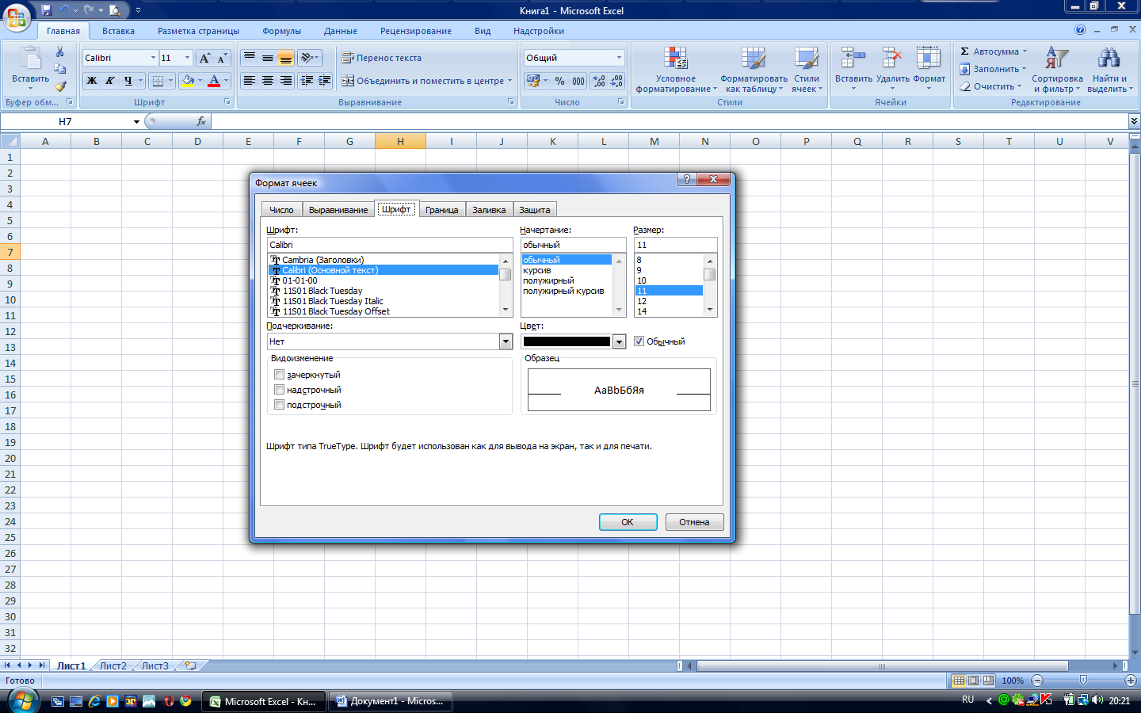Click the Align Text Right icon

point(286,81)
